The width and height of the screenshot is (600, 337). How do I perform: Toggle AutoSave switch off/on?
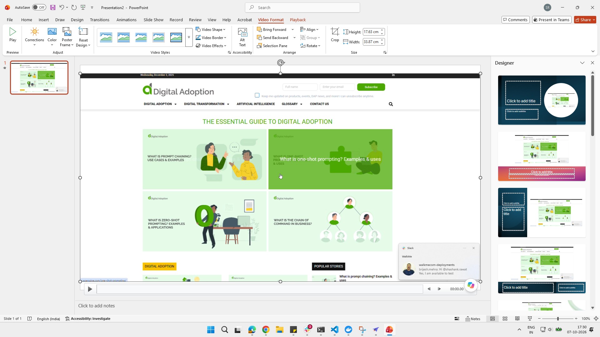coord(39,7)
